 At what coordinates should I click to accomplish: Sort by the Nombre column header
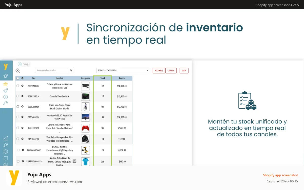60,78
